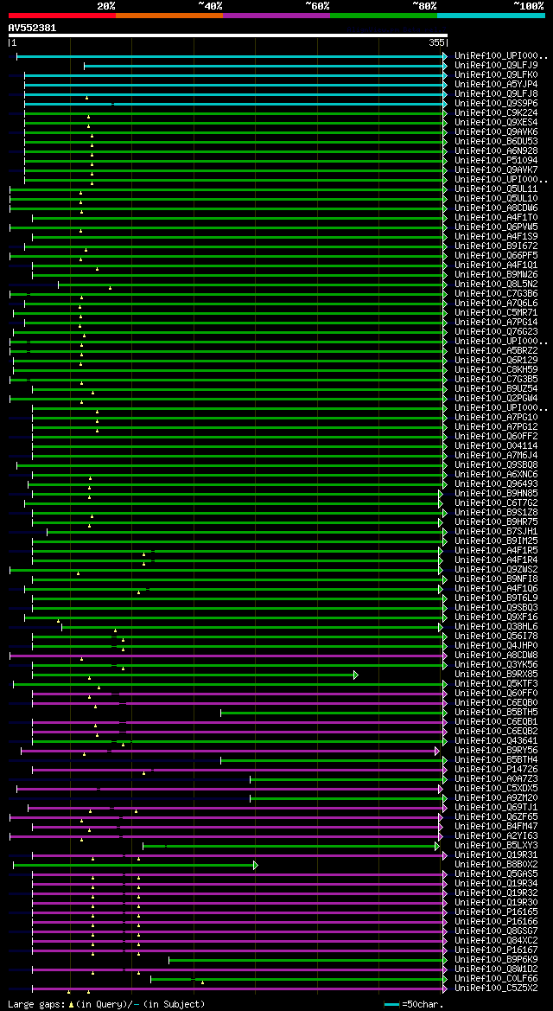The height and width of the screenshot is (1011, 553).
Task: Click the Large gaps legend text
Action: click(x=107, y=1005)
